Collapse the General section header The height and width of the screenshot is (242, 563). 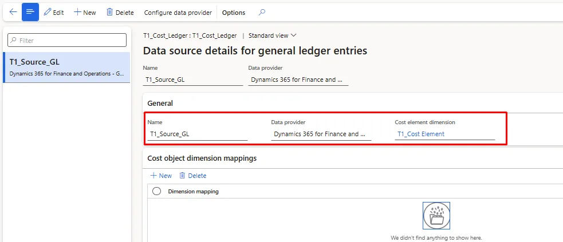tap(160, 103)
